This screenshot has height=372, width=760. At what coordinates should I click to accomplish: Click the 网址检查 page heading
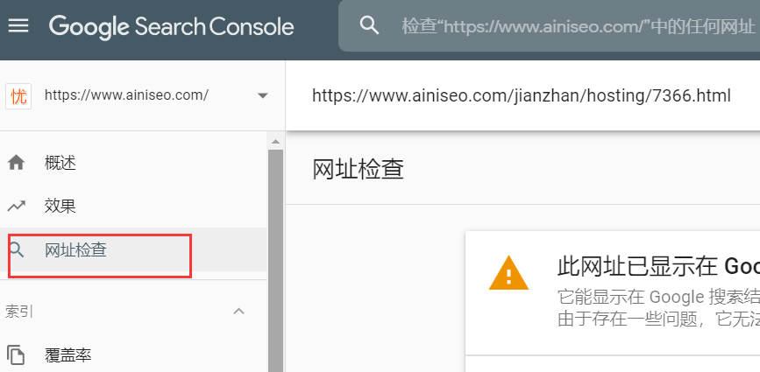pyautogui.click(x=358, y=170)
